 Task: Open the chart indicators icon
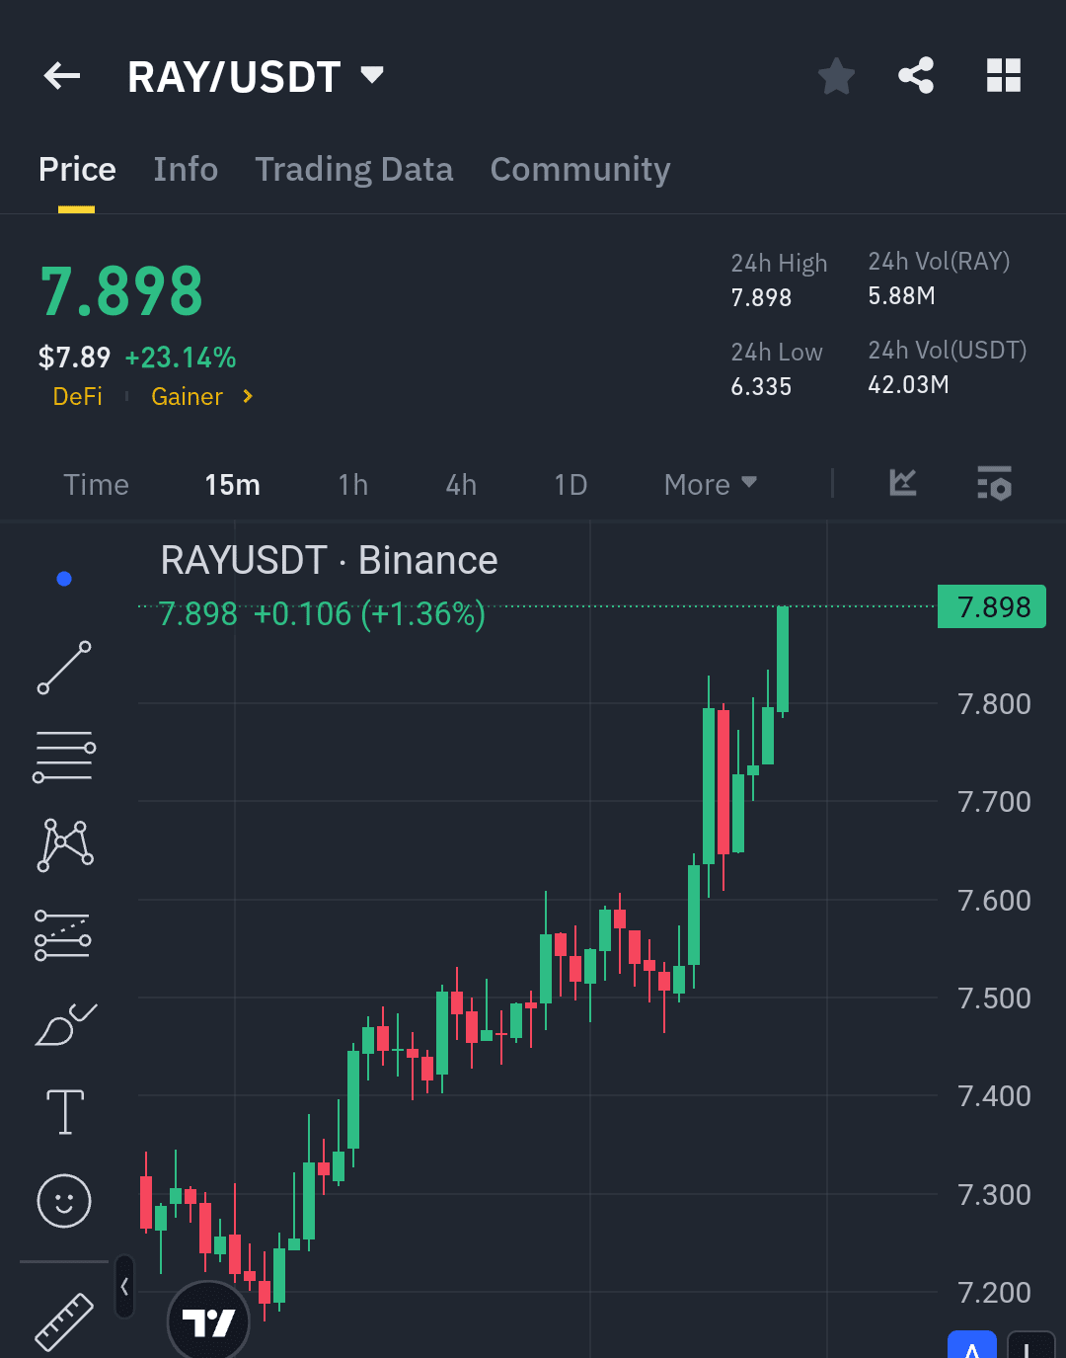click(x=903, y=483)
